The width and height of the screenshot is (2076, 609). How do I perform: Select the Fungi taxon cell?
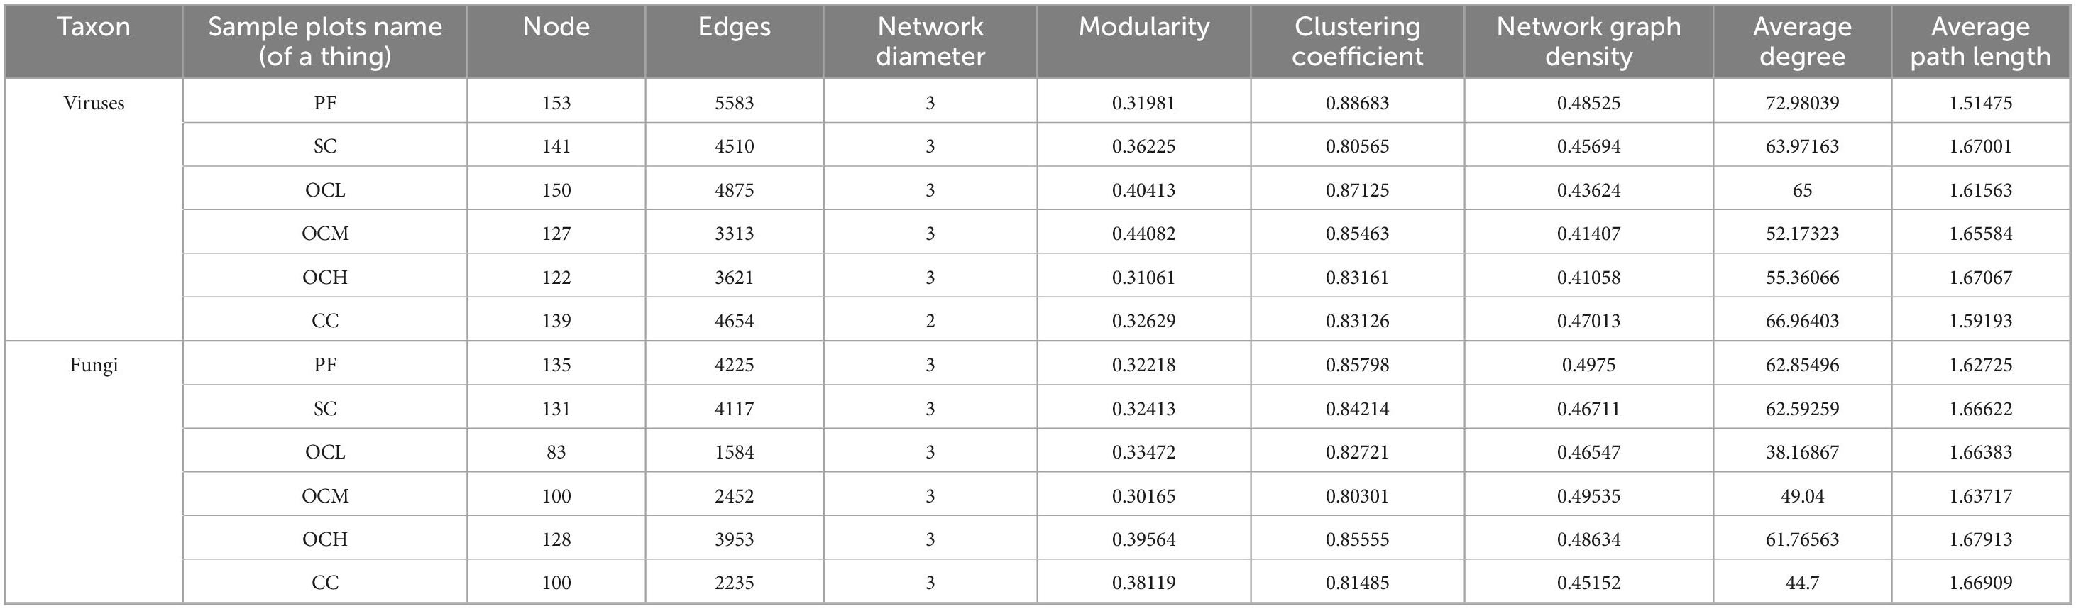pyautogui.click(x=94, y=365)
